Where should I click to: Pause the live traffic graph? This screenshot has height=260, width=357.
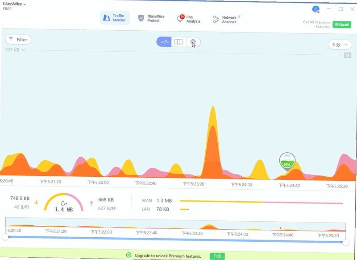coord(347,55)
